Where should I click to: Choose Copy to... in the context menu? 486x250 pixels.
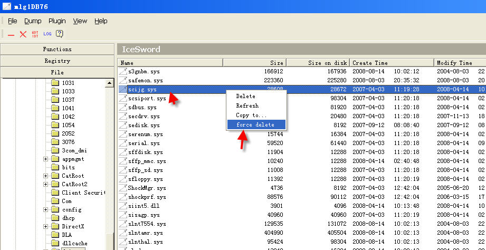coord(256,115)
